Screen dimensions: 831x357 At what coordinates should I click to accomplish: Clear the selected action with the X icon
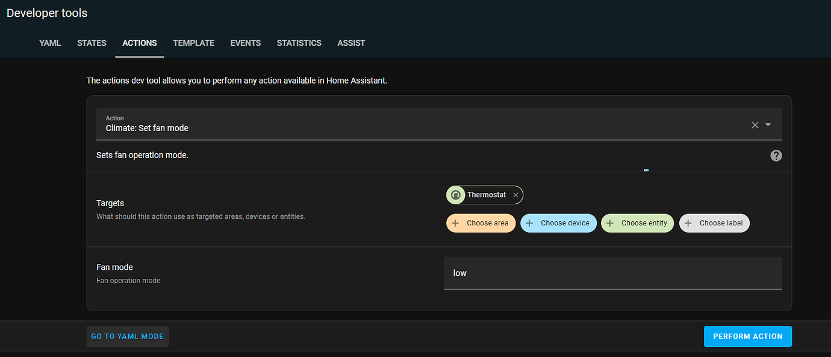755,125
